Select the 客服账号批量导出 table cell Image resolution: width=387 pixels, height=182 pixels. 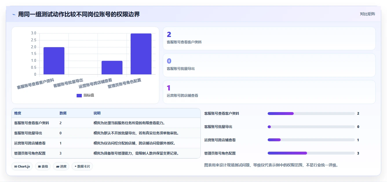pos(28,133)
